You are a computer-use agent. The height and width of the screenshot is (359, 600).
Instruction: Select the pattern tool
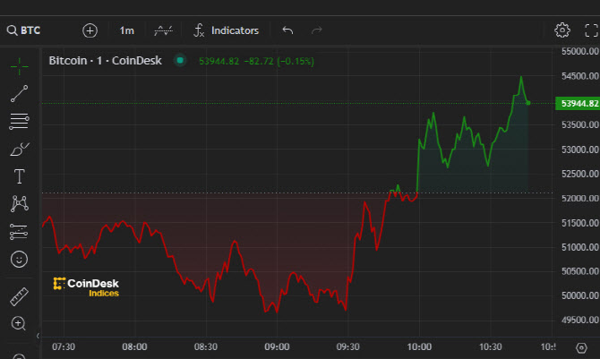point(19,203)
